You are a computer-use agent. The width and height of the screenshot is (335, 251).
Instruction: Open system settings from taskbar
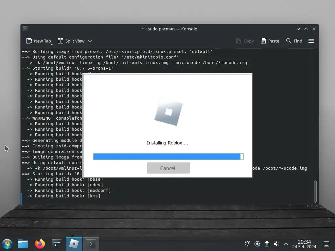pyautogui.click(x=57, y=244)
